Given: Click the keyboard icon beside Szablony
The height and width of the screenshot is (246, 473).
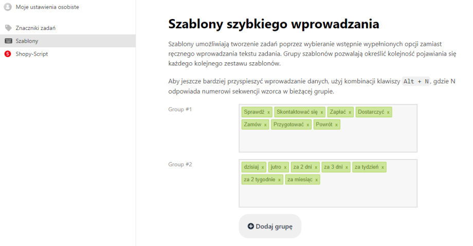Looking at the screenshot, I should click(x=8, y=41).
